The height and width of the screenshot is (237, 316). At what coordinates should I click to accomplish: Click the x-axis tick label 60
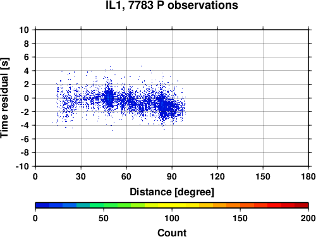126,176
